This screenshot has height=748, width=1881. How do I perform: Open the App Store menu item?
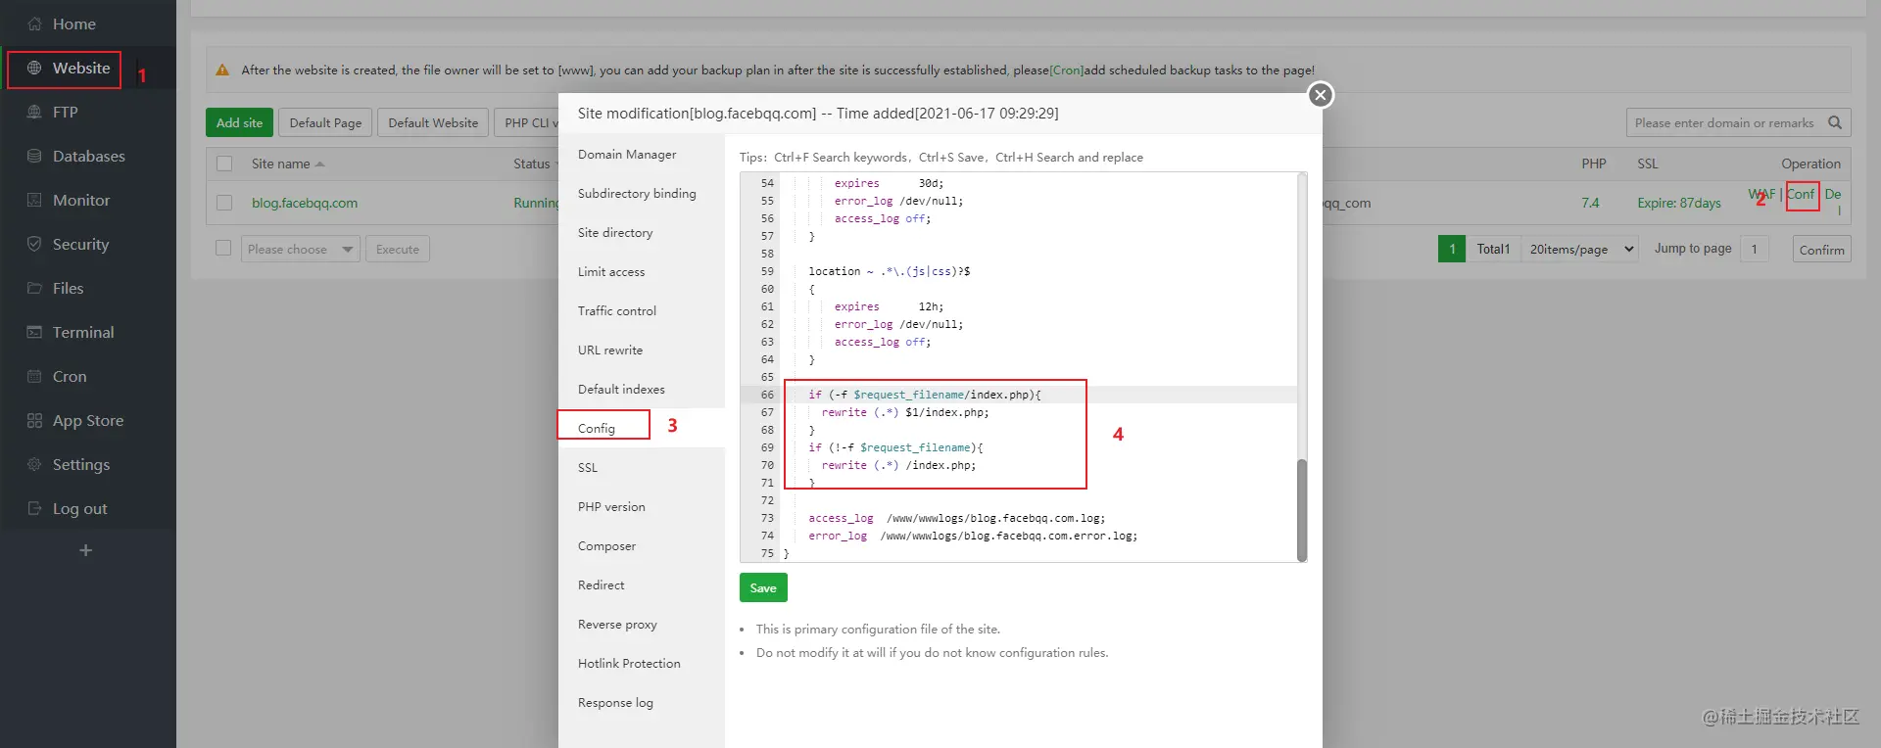(x=88, y=420)
